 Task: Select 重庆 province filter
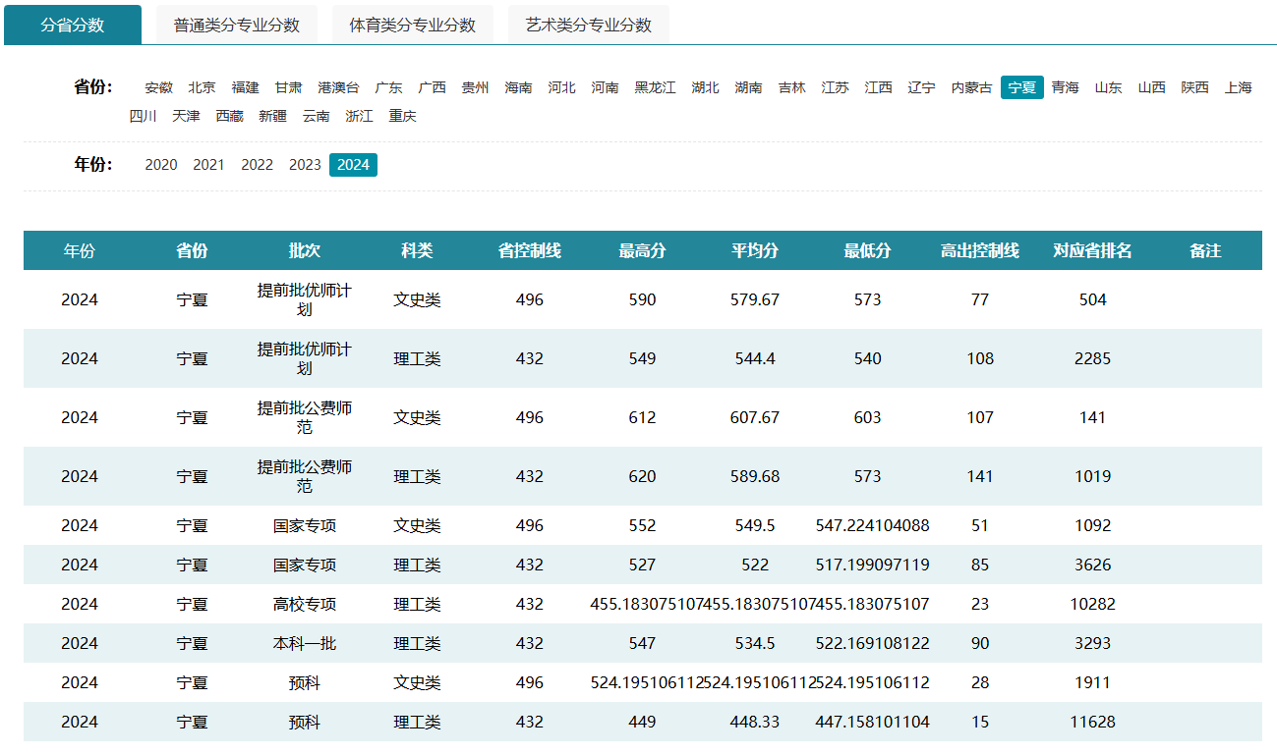tap(402, 116)
